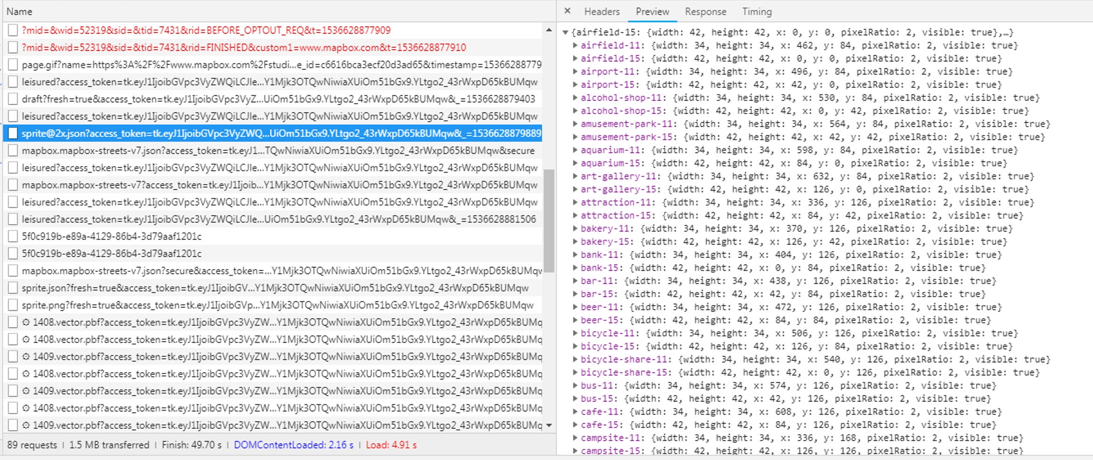
Task: Expand the bicycle-share-11 JSON entry
Action: coord(575,360)
